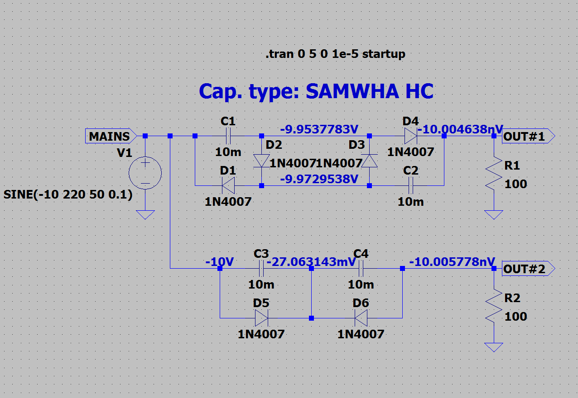Click the 10m value under C3
Image resolution: width=578 pixels, height=398 pixels.
(x=261, y=284)
